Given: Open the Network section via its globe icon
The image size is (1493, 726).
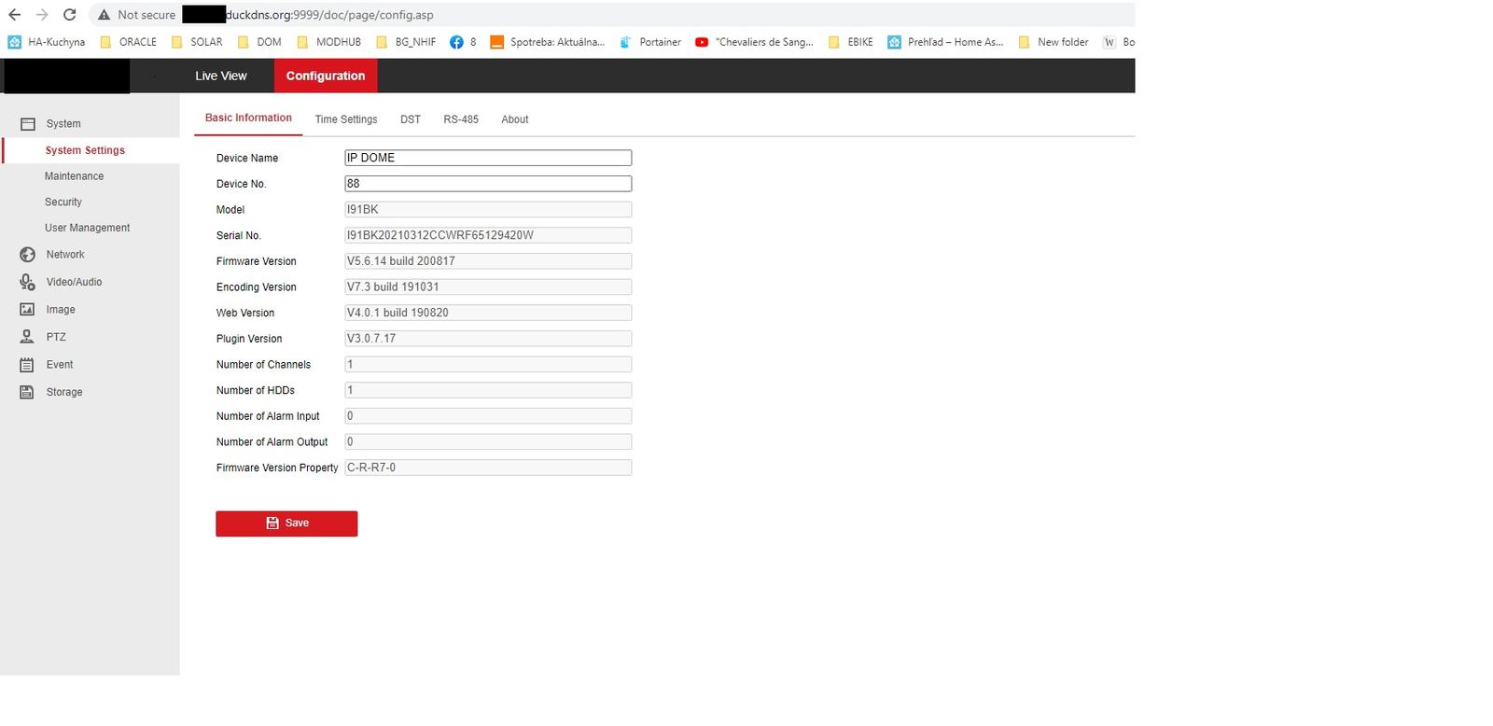Looking at the screenshot, I should (x=28, y=255).
